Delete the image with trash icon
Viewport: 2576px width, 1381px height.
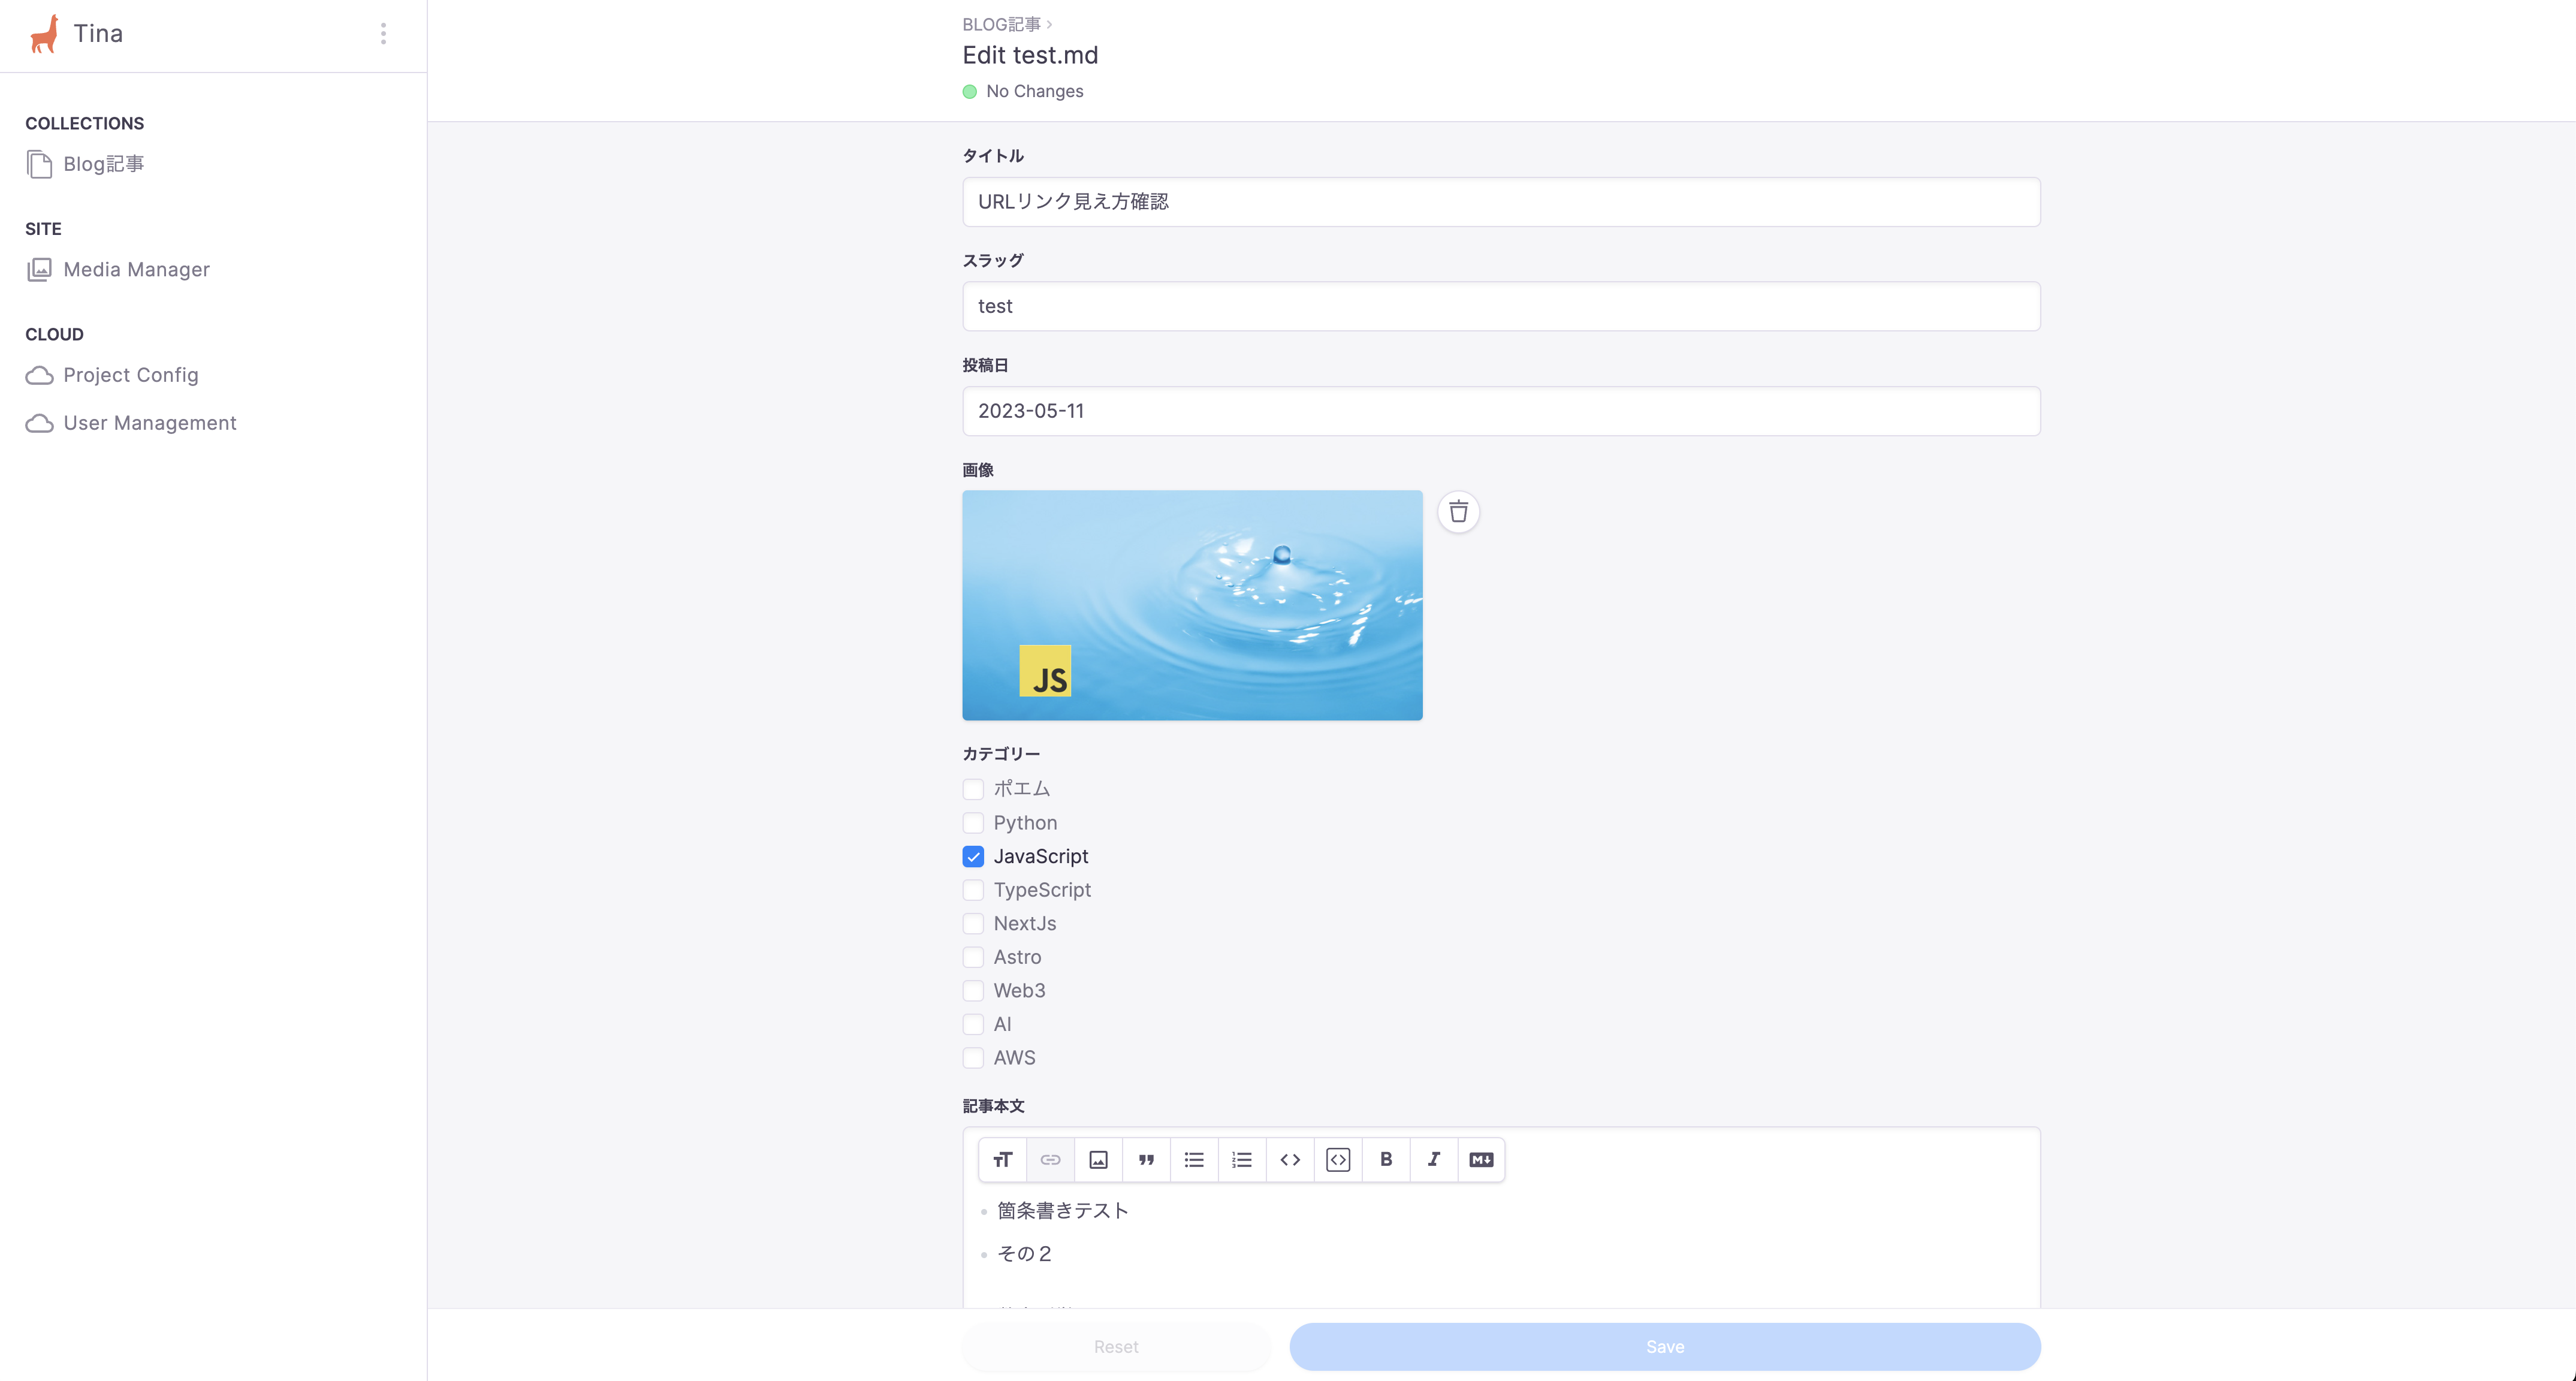point(1458,512)
